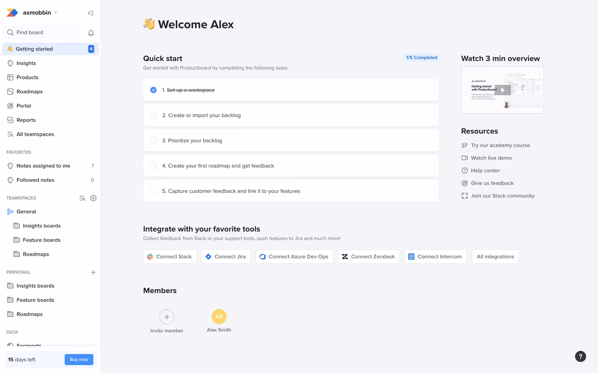The width and height of the screenshot is (598, 373).
Task: Tick the Prioritize your backlog circle
Action: tap(154, 140)
